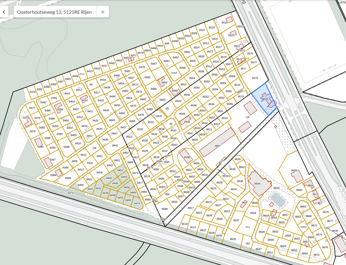Click the back chevron arrow button
This screenshot has height=265, width=346.
click(x=4, y=12)
